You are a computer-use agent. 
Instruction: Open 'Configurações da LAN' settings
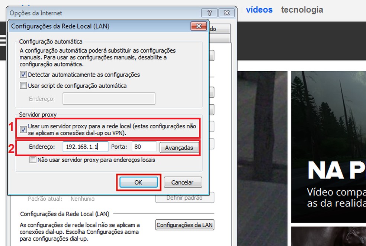(184, 224)
